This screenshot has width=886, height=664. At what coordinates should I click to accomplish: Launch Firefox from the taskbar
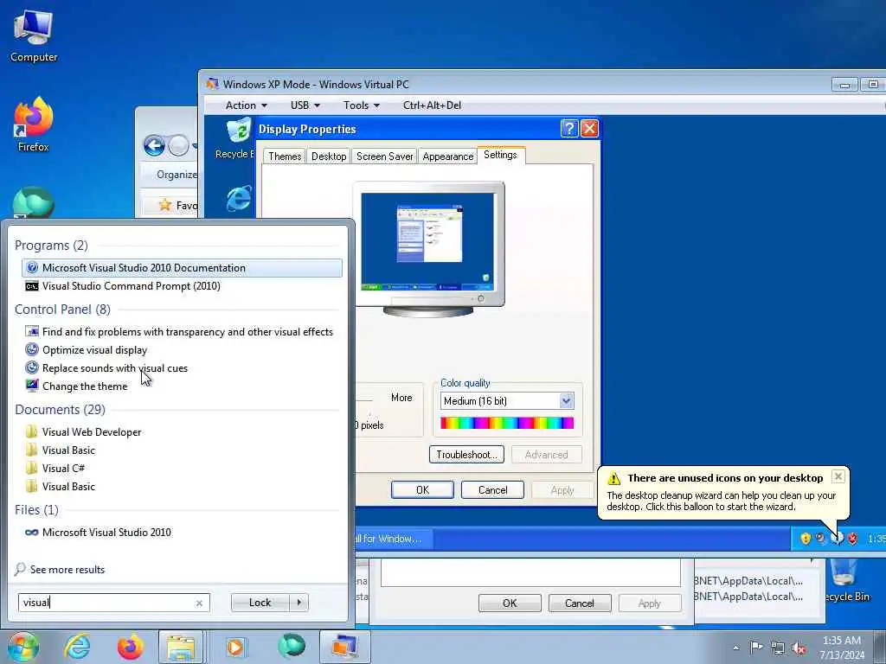[130, 647]
